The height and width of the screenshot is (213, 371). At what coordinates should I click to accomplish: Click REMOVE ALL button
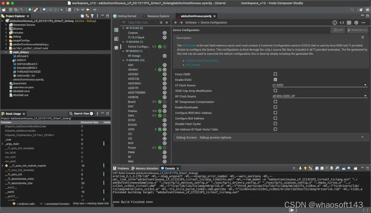point(358,30)
